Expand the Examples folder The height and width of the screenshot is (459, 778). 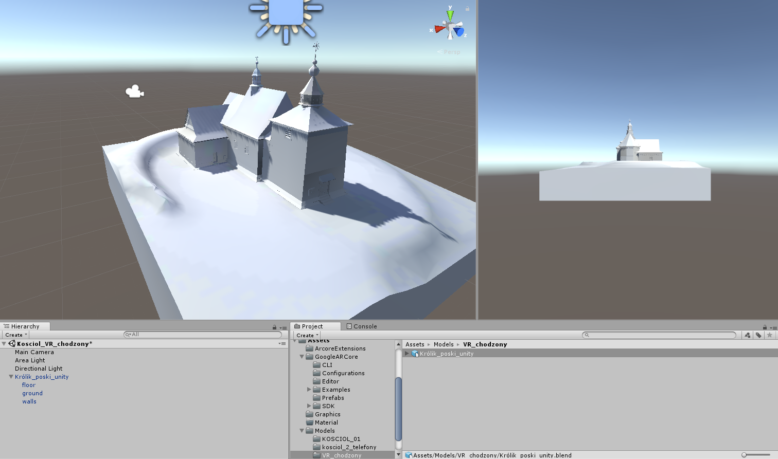tap(309, 390)
